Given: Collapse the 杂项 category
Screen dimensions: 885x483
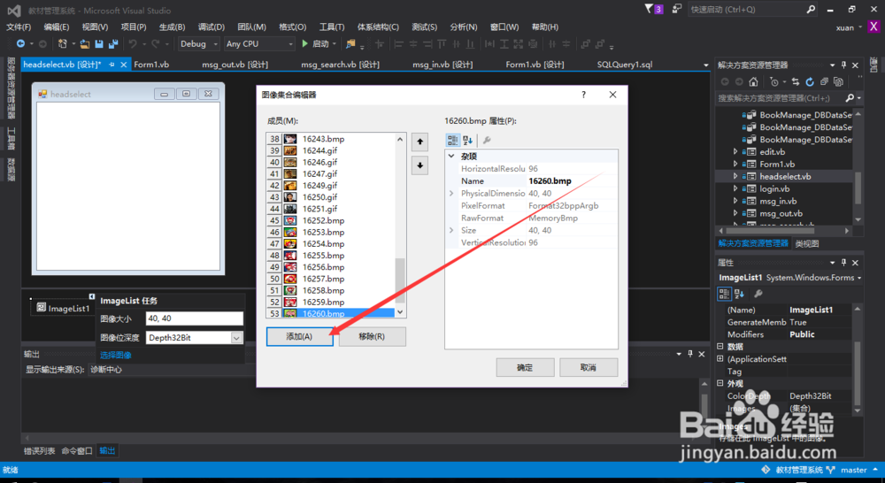Looking at the screenshot, I should [451, 157].
